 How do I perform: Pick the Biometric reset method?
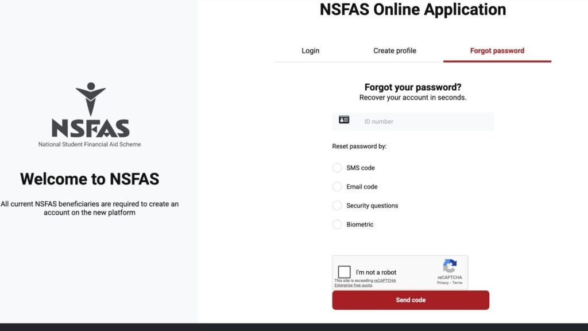[x=337, y=225]
